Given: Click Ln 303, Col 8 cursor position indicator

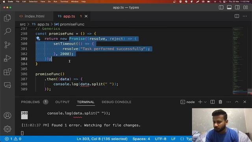Looking at the screenshot, I should pos(102,139).
